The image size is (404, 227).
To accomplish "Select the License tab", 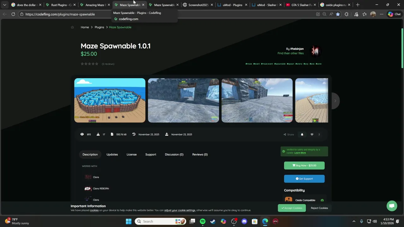I will [132, 154].
